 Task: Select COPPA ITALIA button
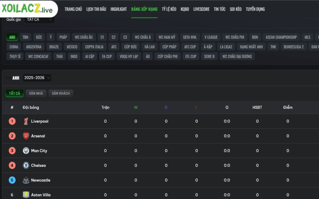point(94,47)
